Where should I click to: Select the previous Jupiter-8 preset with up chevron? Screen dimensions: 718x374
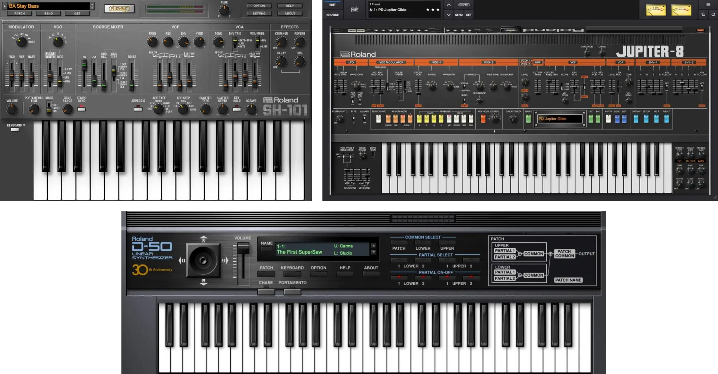(x=449, y=5)
